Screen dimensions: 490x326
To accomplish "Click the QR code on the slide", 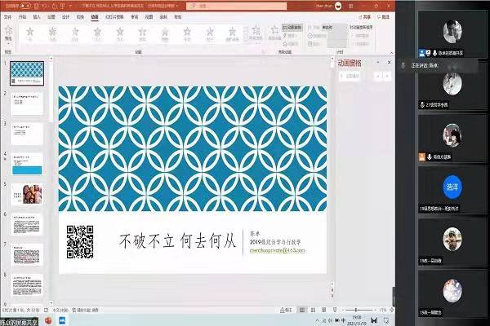I will [79, 241].
